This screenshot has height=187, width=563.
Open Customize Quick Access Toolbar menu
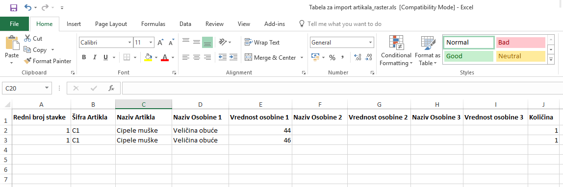tap(62, 7)
